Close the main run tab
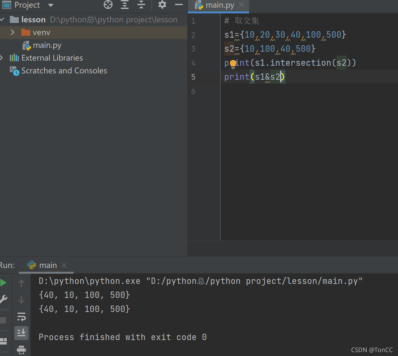 [x=64, y=265]
